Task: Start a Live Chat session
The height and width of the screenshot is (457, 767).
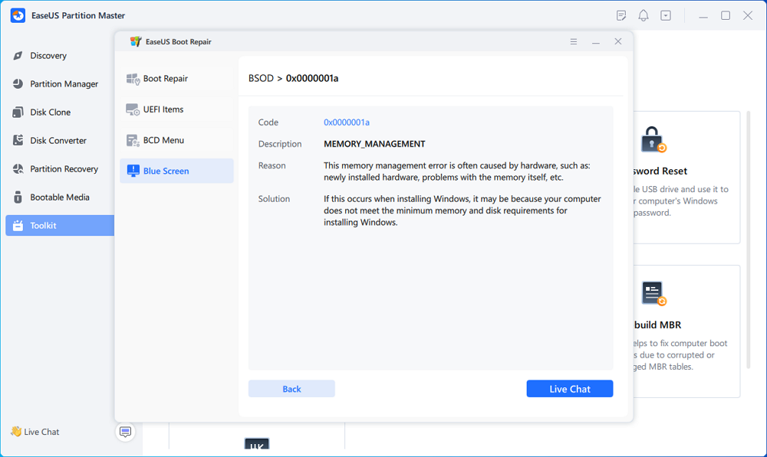Action: pyautogui.click(x=569, y=388)
